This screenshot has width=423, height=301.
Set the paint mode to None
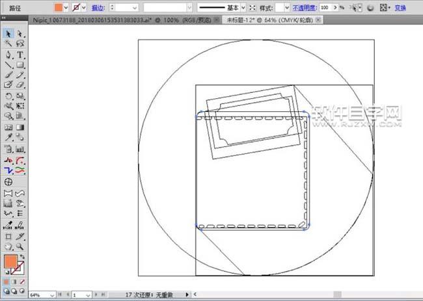pos(22,282)
